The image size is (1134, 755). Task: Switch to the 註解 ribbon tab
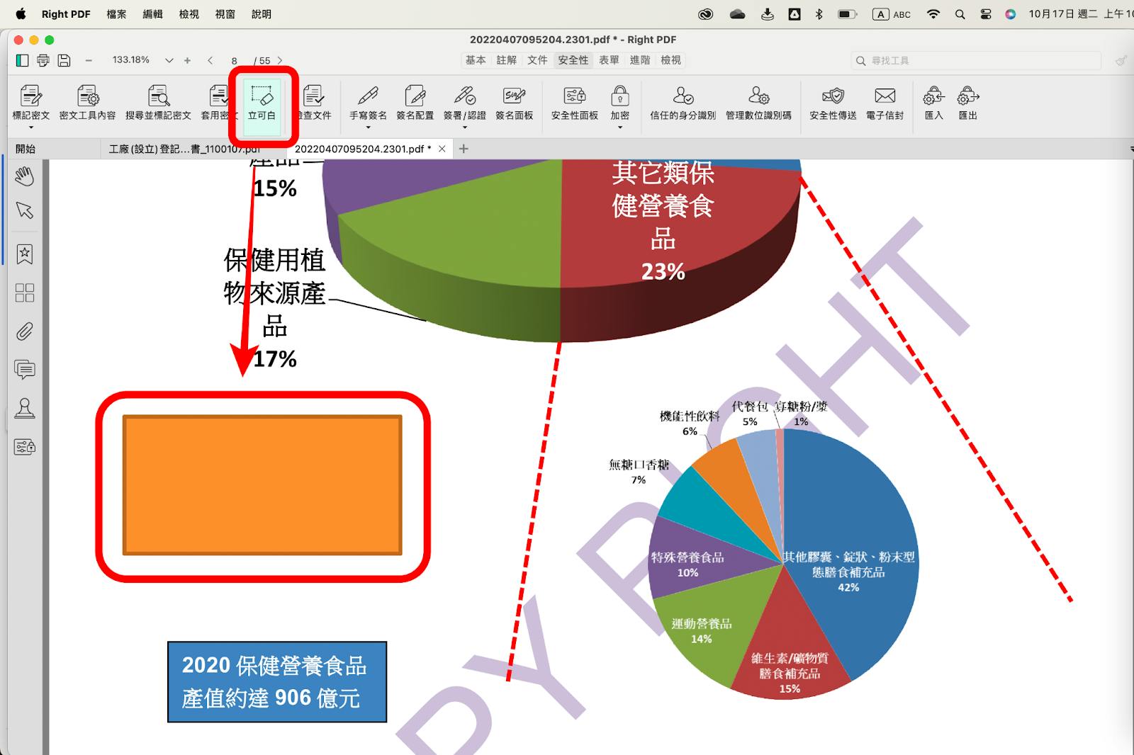pyautogui.click(x=507, y=60)
